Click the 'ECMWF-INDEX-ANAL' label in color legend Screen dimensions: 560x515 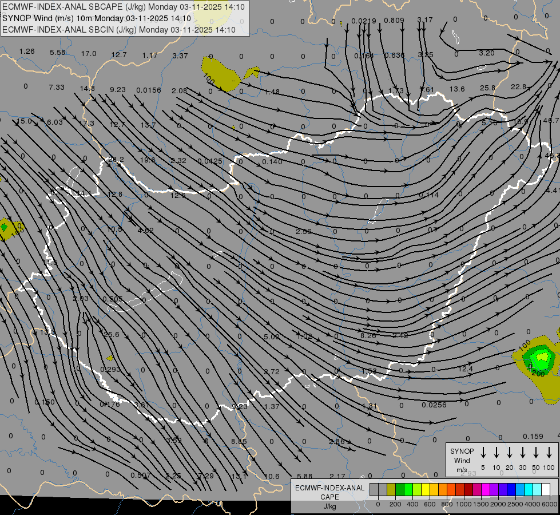pyautogui.click(x=329, y=488)
